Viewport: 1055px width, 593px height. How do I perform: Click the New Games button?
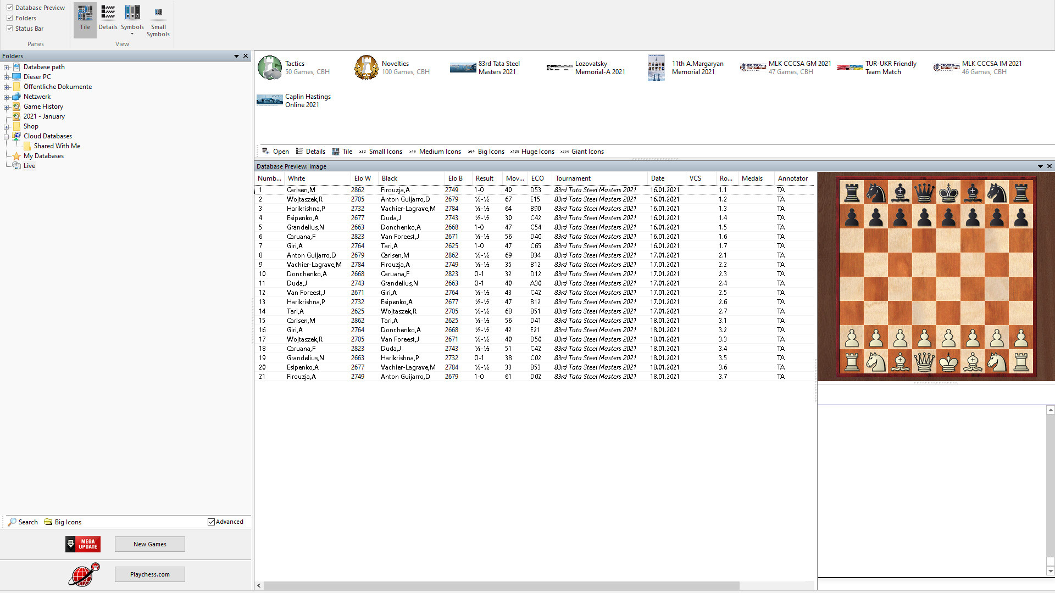pyautogui.click(x=149, y=544)
